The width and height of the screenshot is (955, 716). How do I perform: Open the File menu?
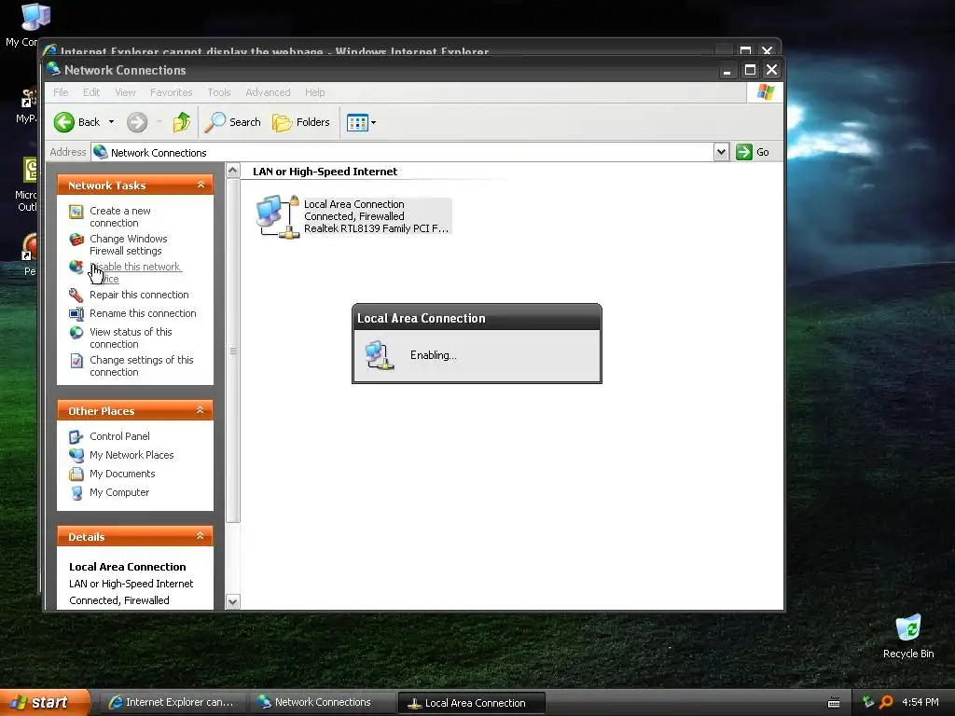pos(61,92)
